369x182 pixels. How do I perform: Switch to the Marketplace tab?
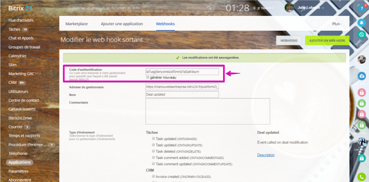pyautogui.click(x=76, y=24)
